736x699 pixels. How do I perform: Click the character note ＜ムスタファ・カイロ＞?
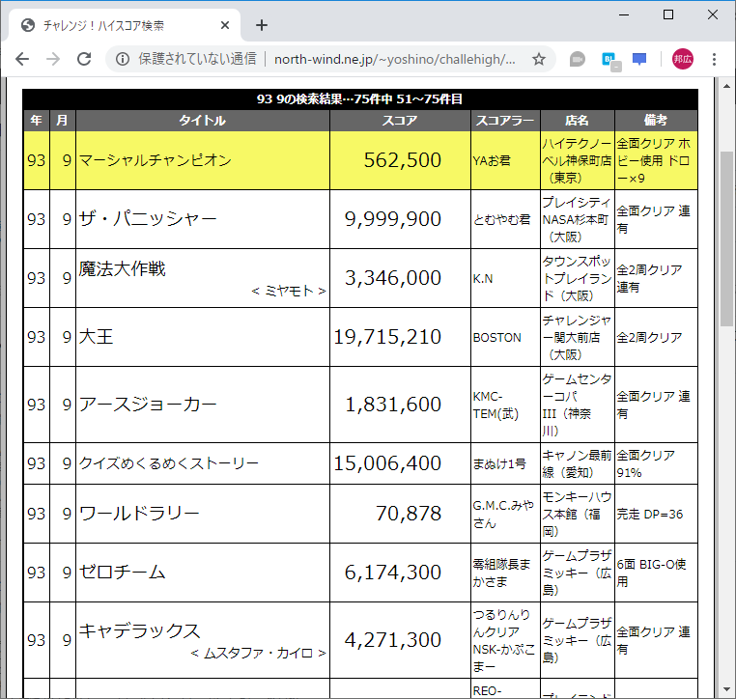(x=258, y=653)
